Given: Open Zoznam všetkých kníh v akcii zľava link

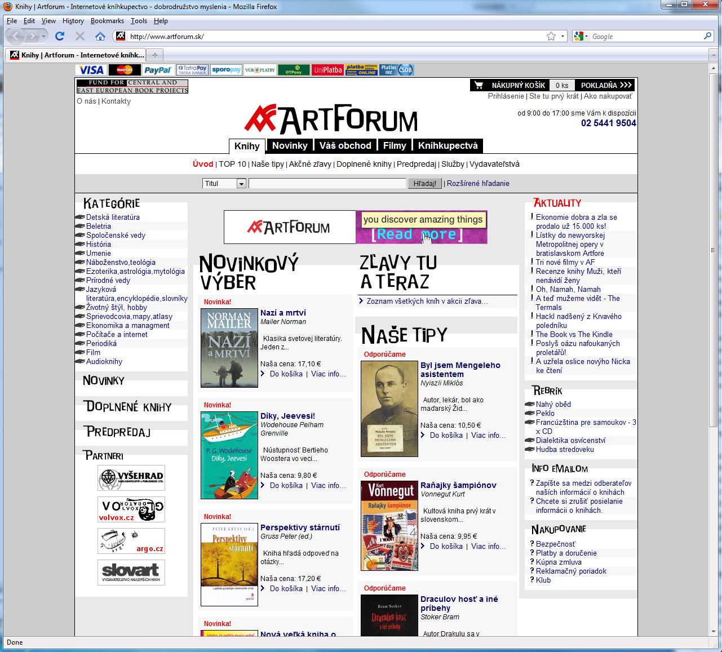Looking at the screenshot, I should 427,301.
